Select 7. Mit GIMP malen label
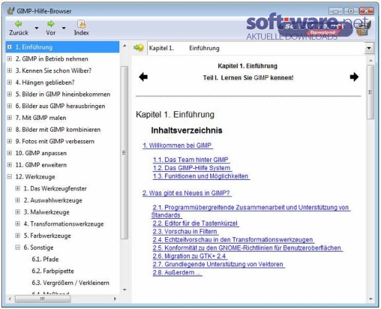Screen dimensions: 381x309 point(41,117)
